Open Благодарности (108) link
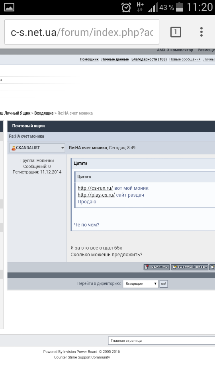The width and height of the screenshot is (215, 382). [x=149, y=59]
